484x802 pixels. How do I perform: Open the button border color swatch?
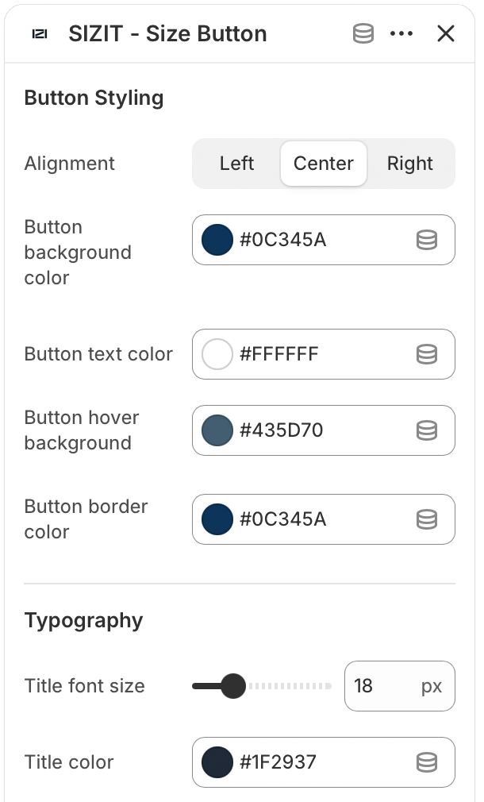click(x=217, y=519)
